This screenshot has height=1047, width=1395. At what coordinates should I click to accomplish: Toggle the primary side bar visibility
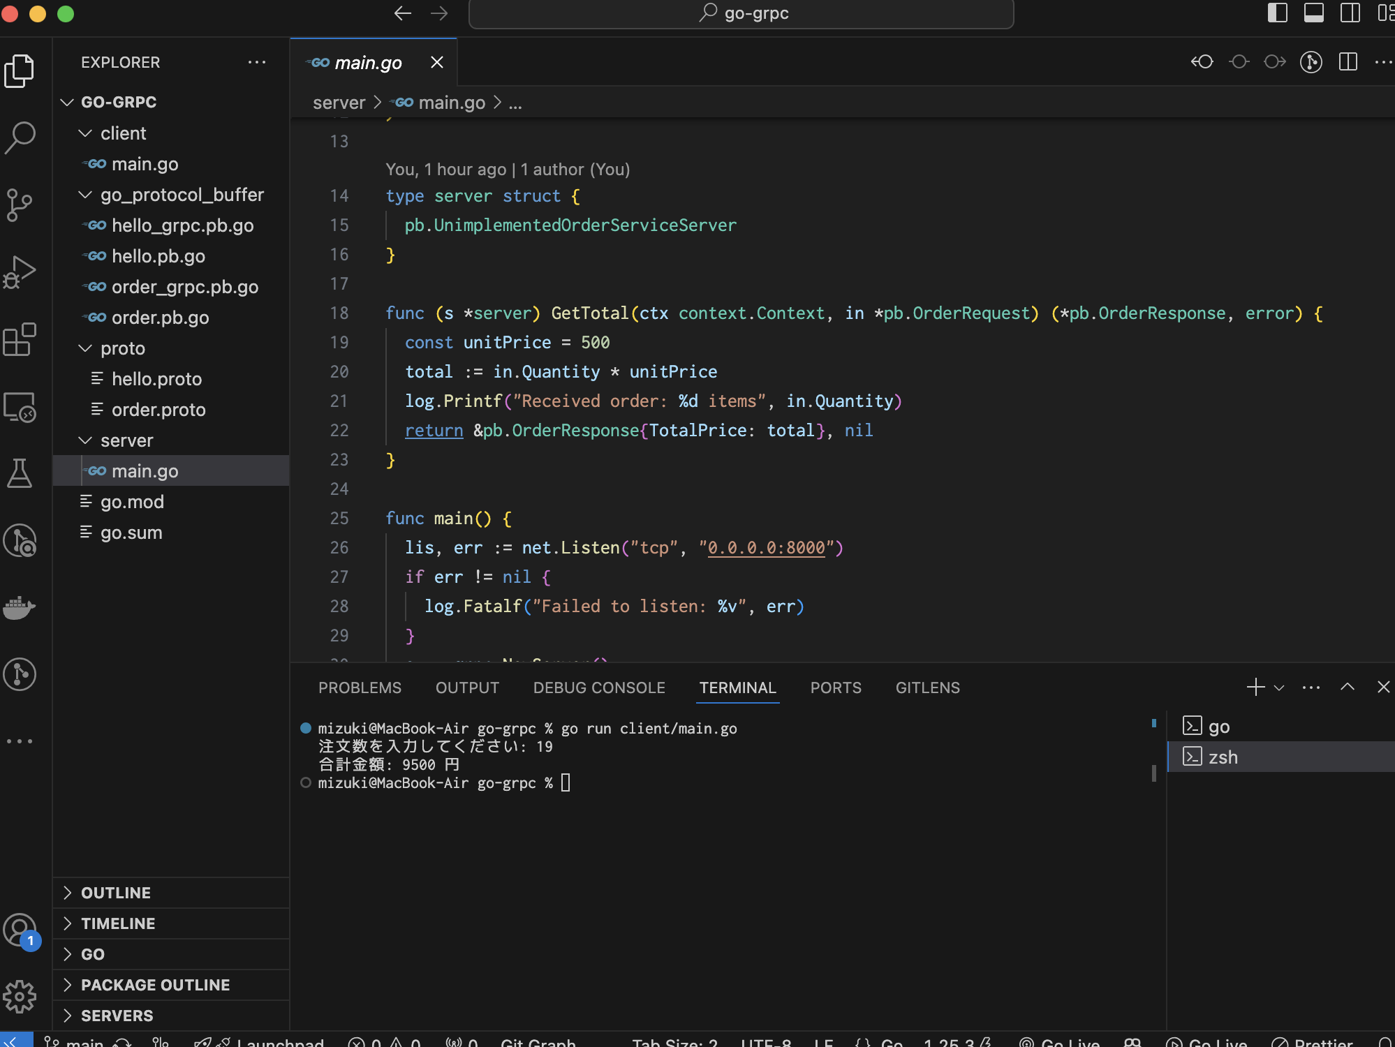(x=1277, y=13)
